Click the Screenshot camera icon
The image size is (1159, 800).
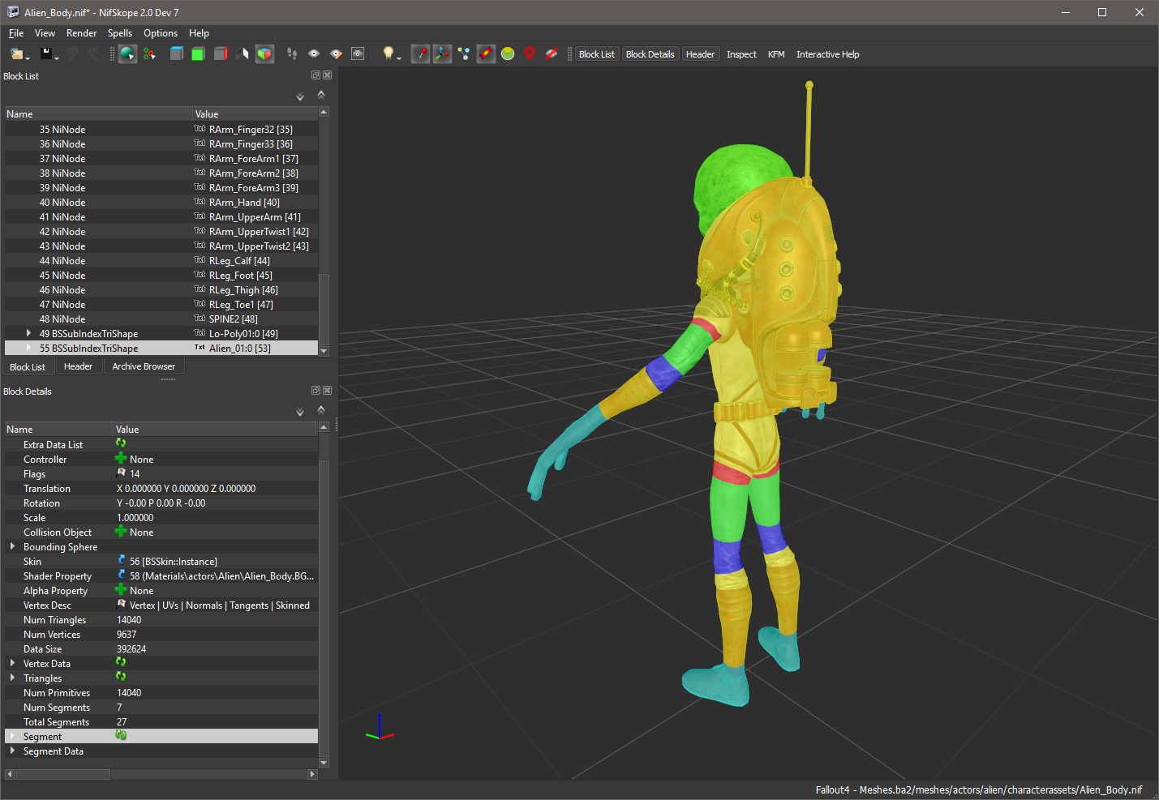358,53
